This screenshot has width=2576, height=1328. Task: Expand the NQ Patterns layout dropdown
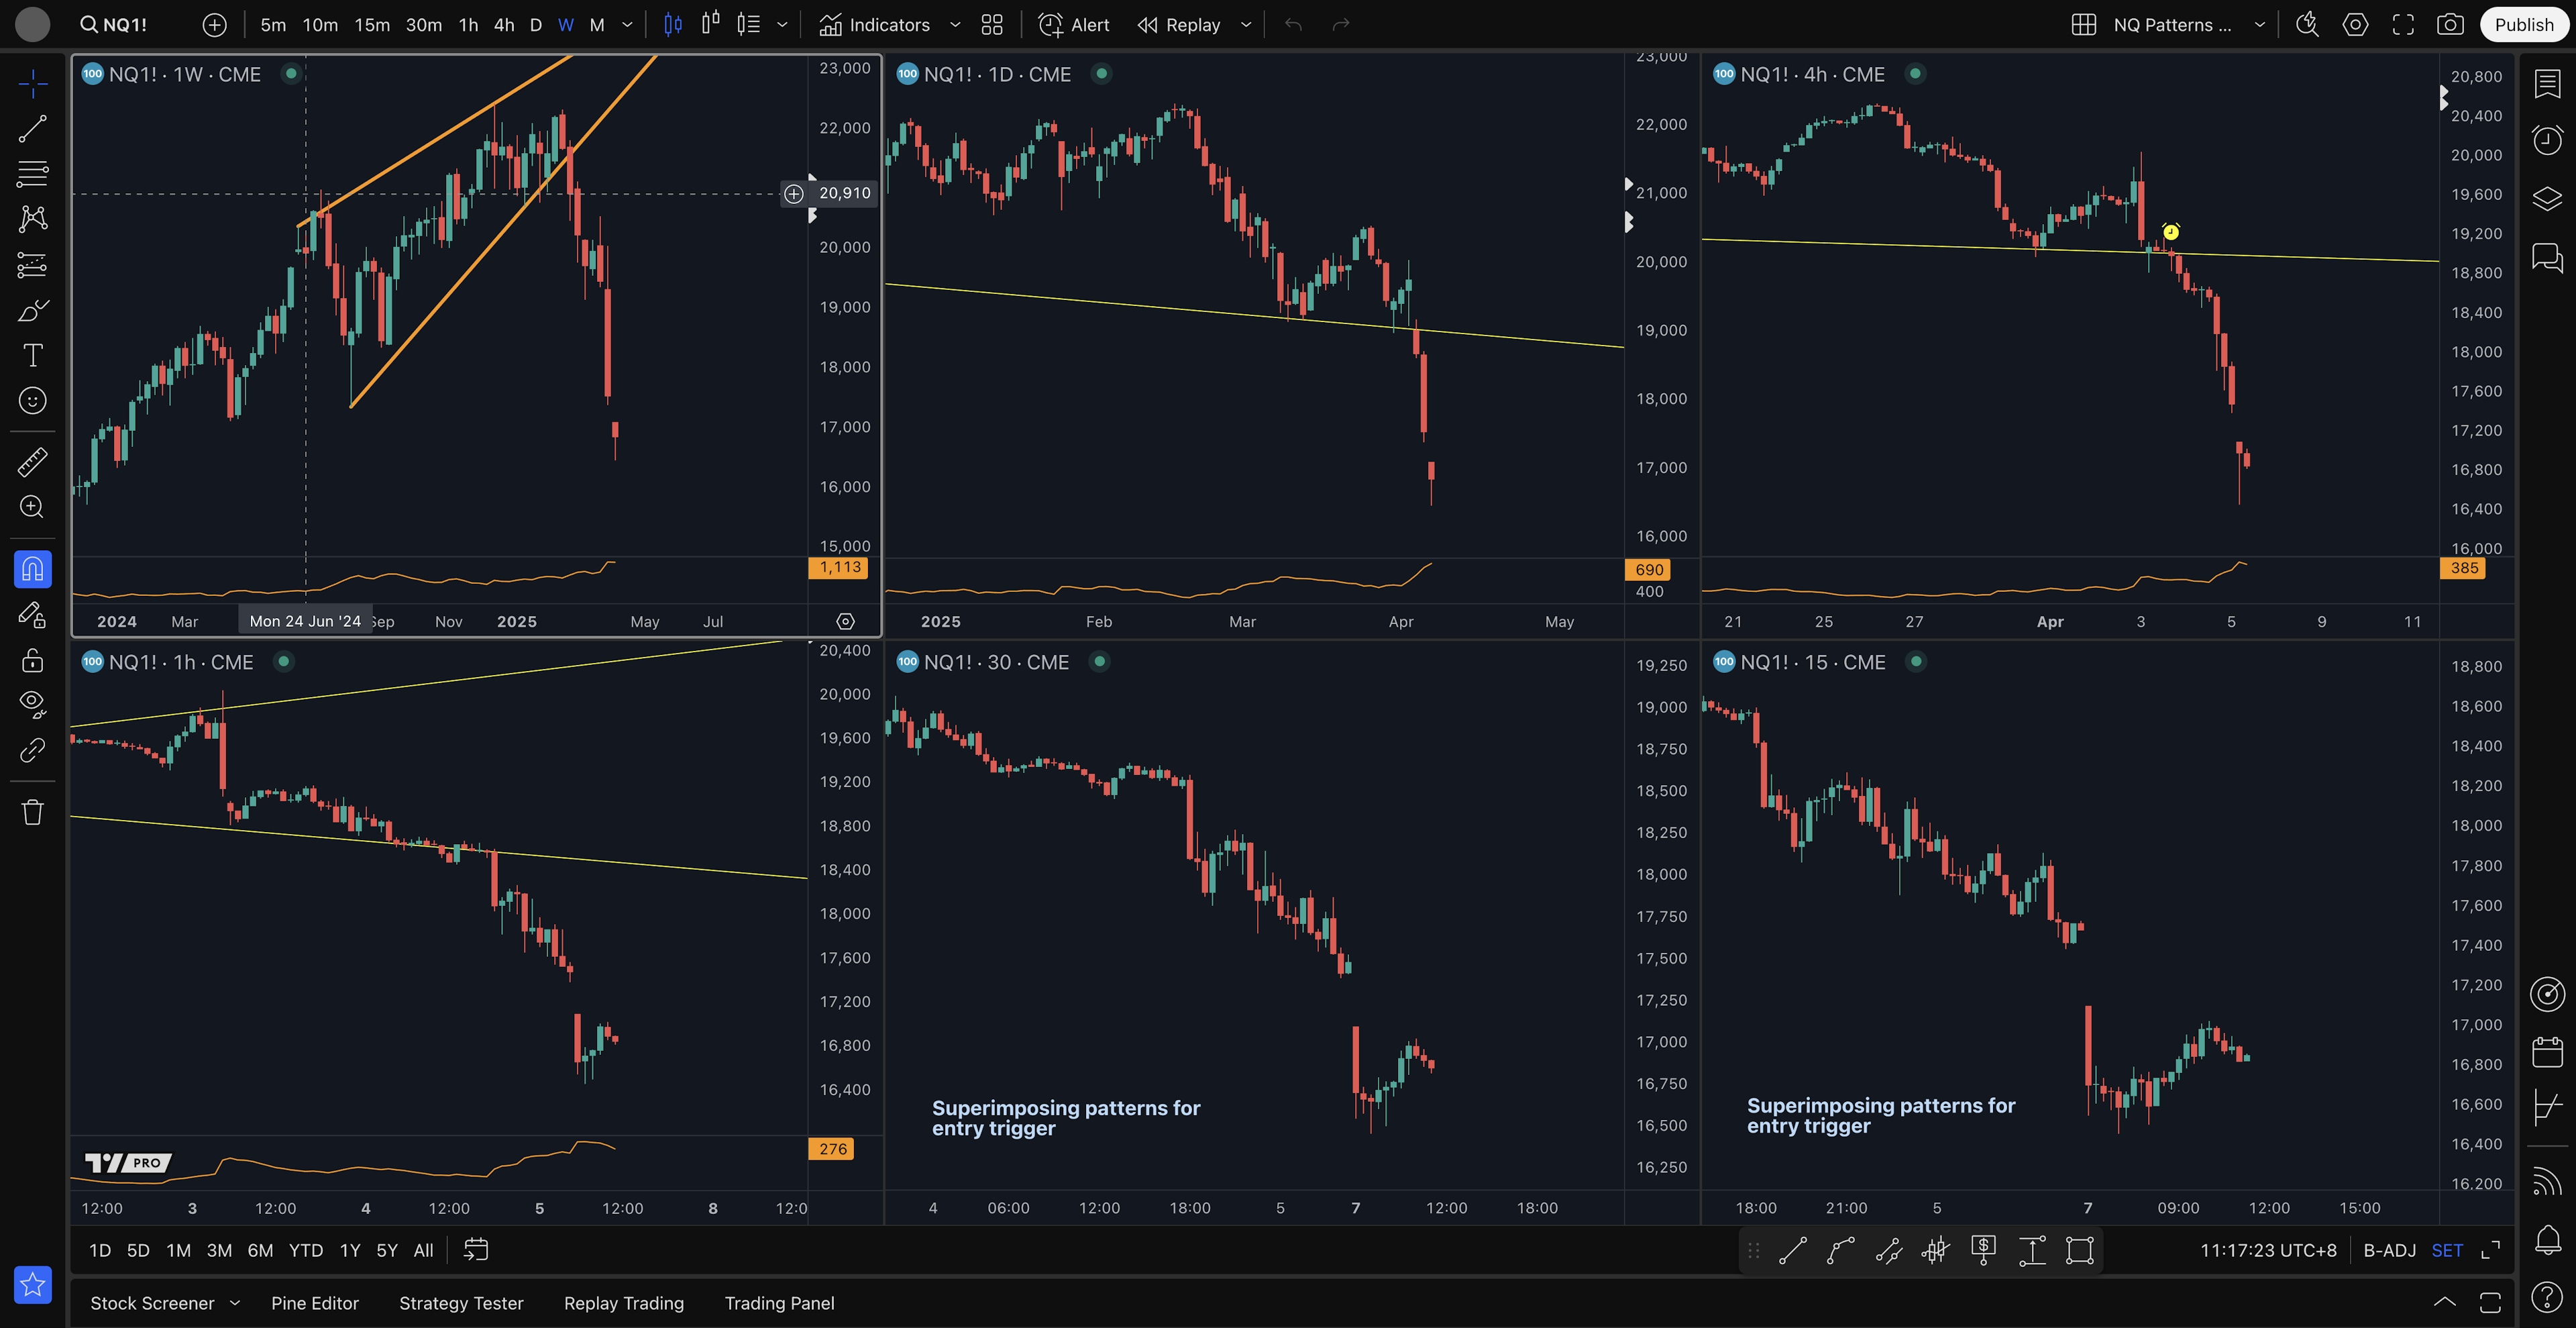coord(2259,25)
